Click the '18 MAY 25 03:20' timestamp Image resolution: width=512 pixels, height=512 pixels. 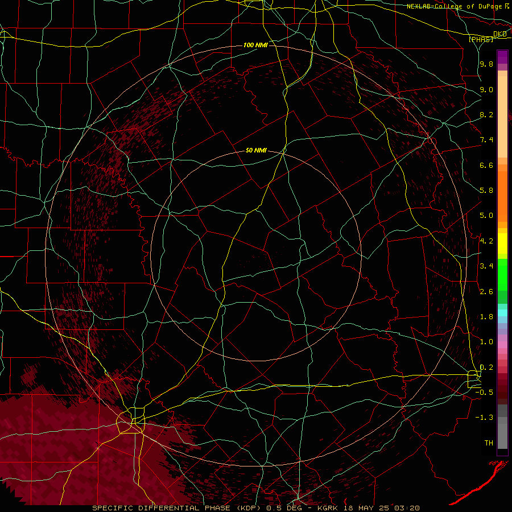pyautogui.click(x=381, y=508)
